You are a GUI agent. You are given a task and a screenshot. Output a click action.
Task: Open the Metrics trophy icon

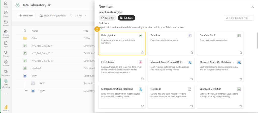6,53
